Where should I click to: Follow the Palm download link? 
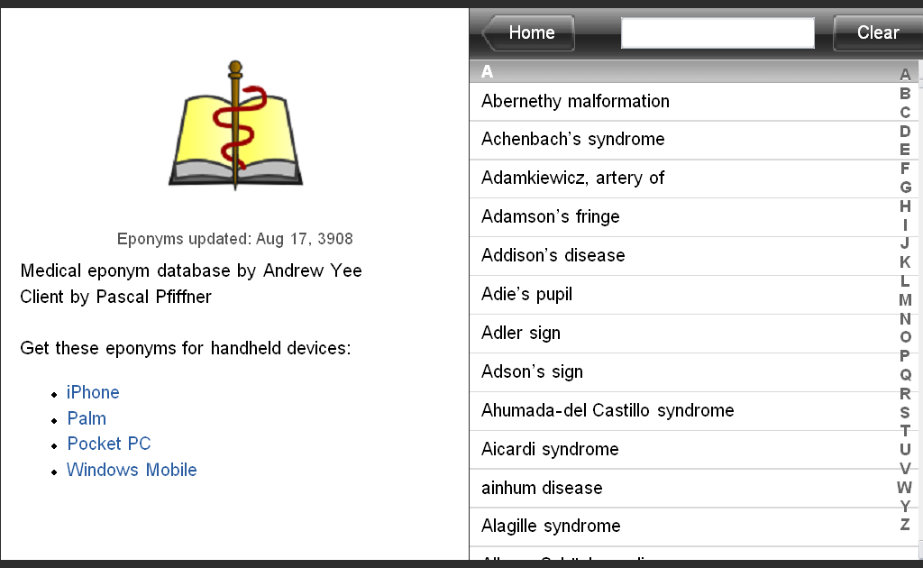click(86, 418)
